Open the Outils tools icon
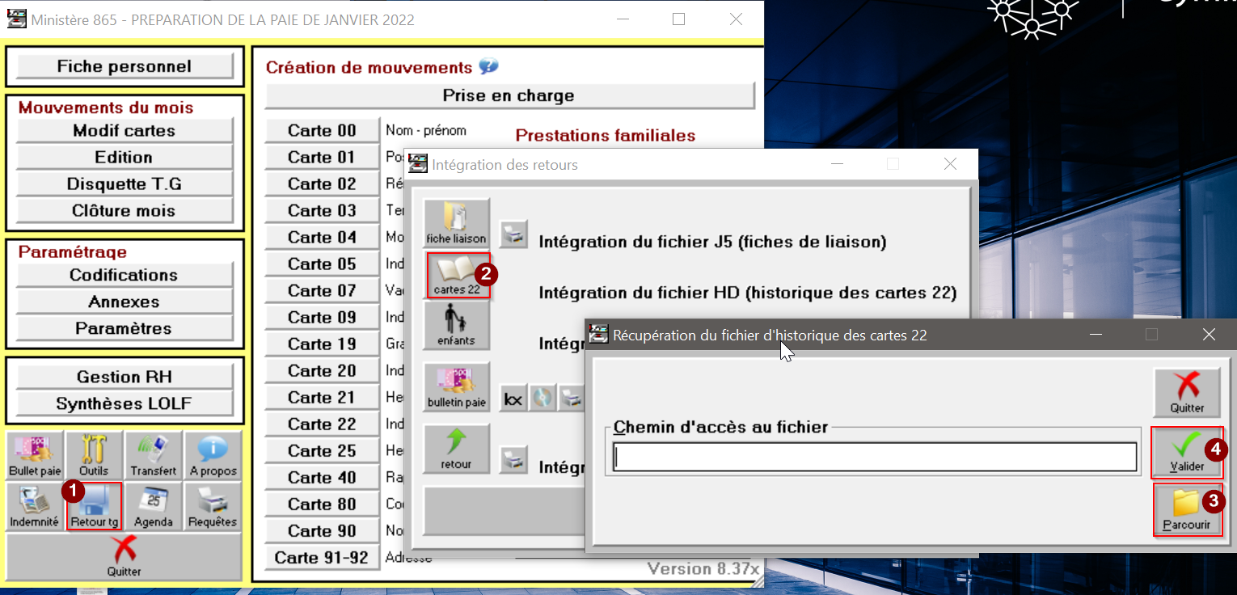Image resolution: width=1237 pixels, height=595 pixels. pyautogui.click(x=94, y=455)
